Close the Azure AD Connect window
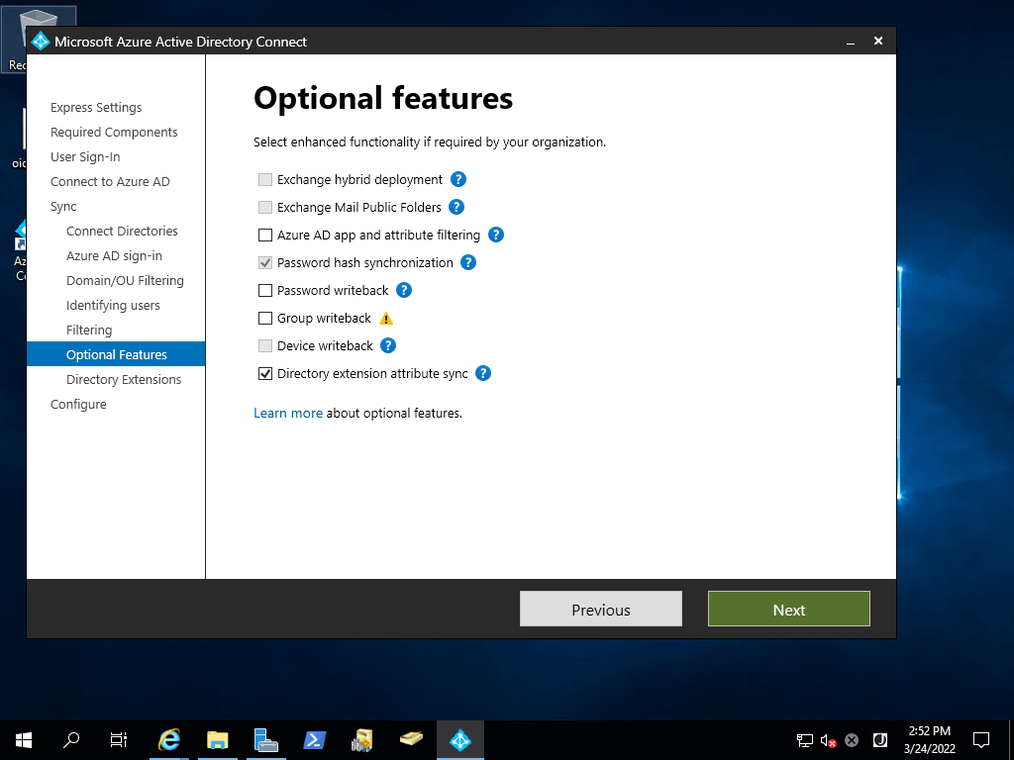1014x760 pixels. click(x=878, y=41)
